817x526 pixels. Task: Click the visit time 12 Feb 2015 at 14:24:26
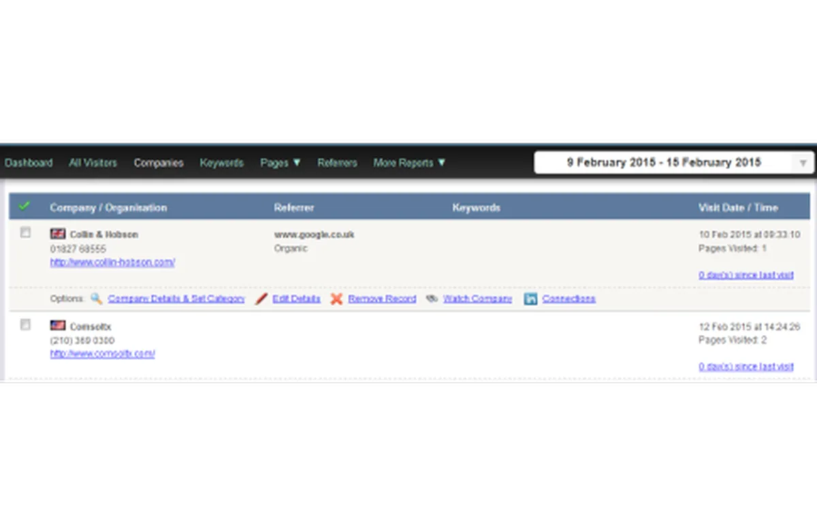click(750, 326)
